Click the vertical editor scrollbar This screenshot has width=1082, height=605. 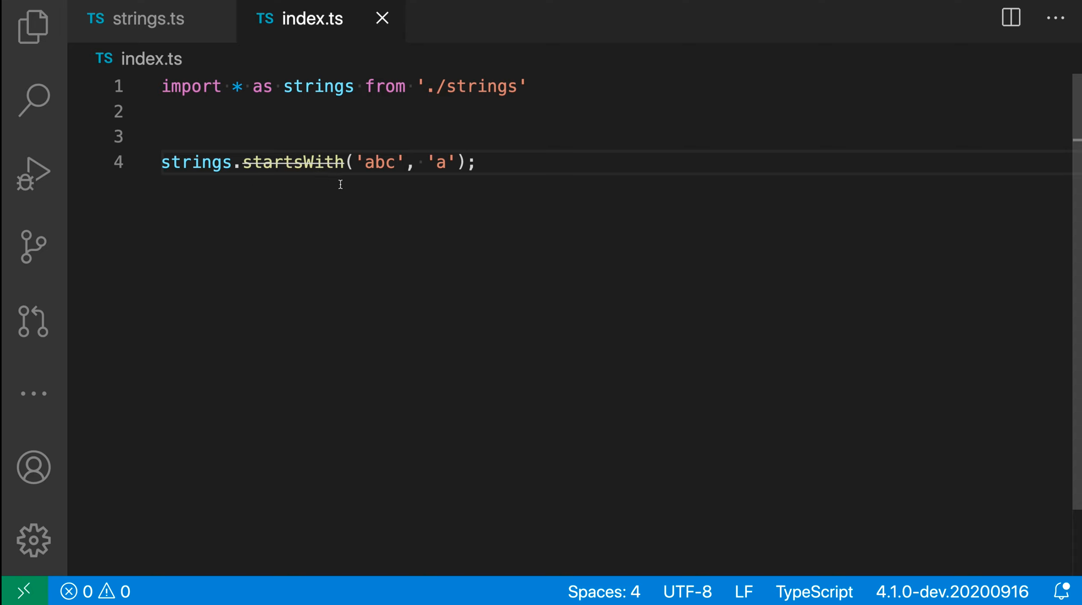pyautogui.click(x=1077, y=294)
